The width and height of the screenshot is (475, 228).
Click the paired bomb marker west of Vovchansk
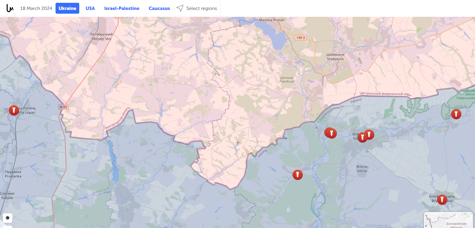[x=331, y=133]
